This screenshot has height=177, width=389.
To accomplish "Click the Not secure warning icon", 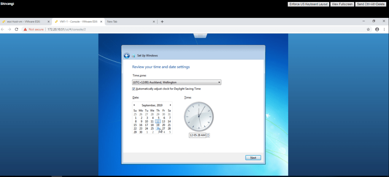I will (x=25, y=29).
